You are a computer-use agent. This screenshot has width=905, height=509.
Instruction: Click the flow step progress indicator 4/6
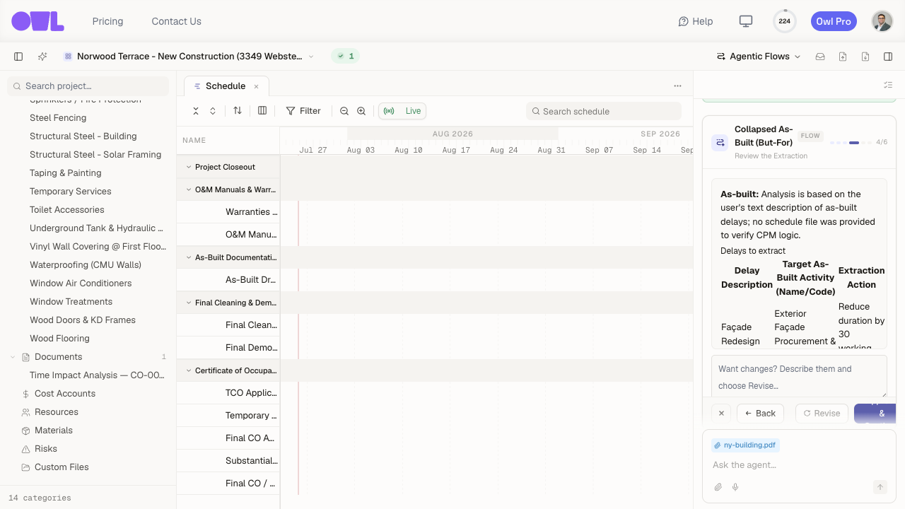[x=858, y=142]
